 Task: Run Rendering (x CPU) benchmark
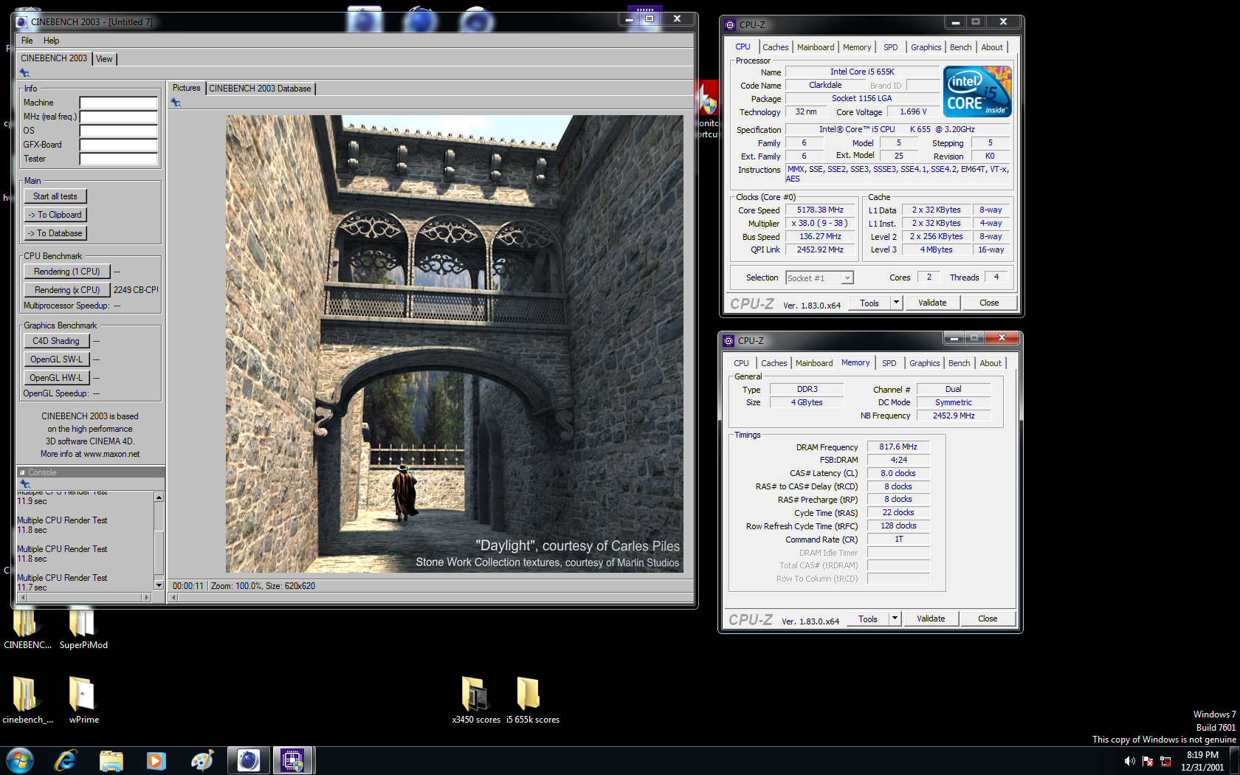pos(67,290)
